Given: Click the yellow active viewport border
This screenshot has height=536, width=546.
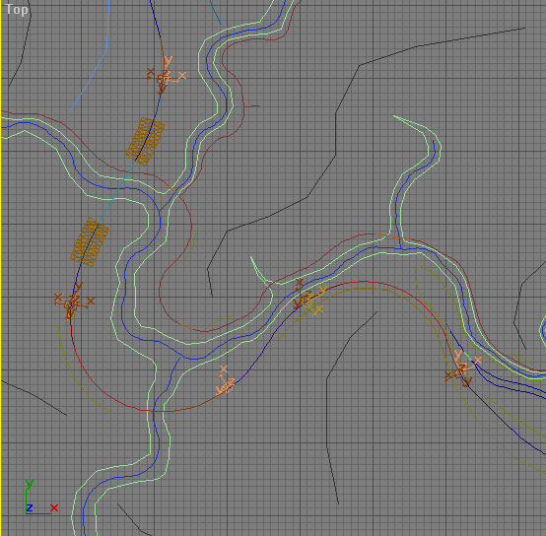Looking at the screenshot, I should click(x=1, y=268).
